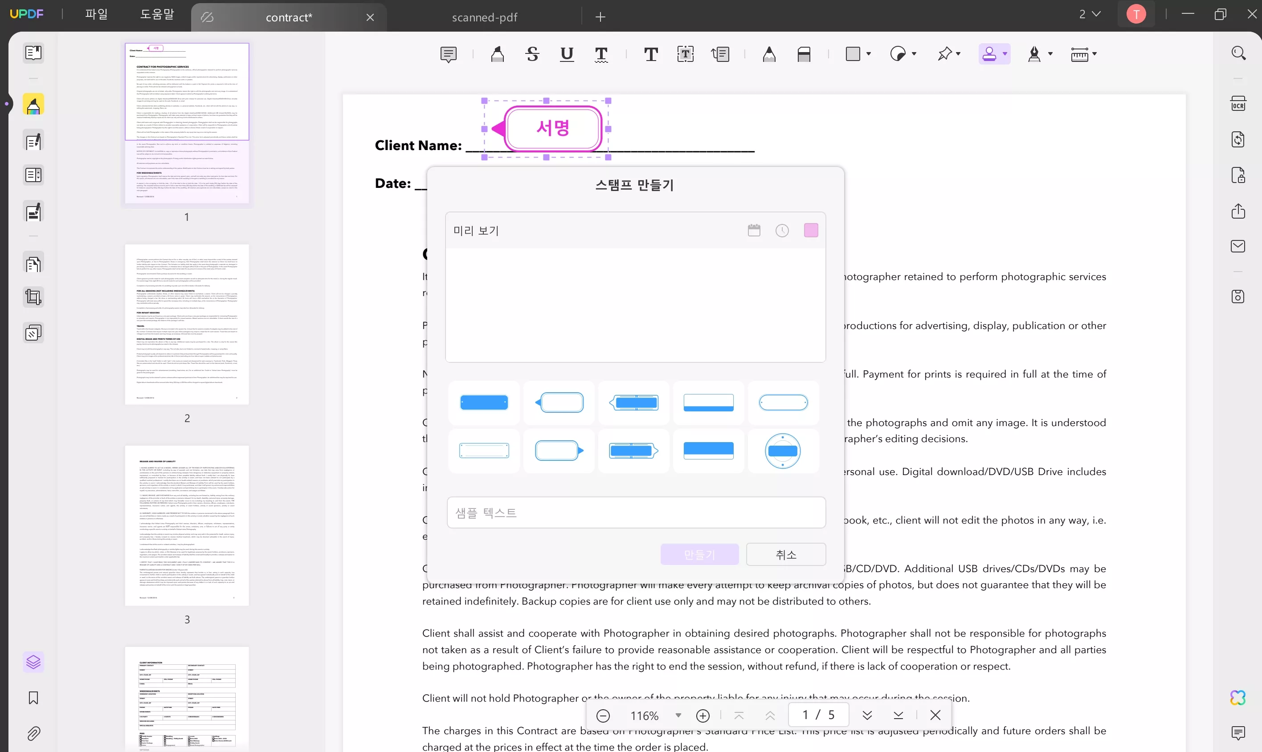Select the 서명 stamp on the page
This screenshot has height=752, width=1262.
pyautogui.click(x=547, y=129)
